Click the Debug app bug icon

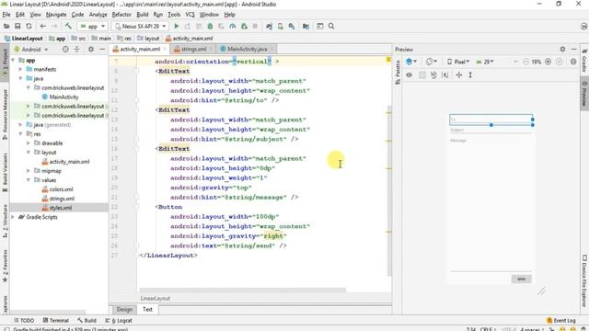210,27
